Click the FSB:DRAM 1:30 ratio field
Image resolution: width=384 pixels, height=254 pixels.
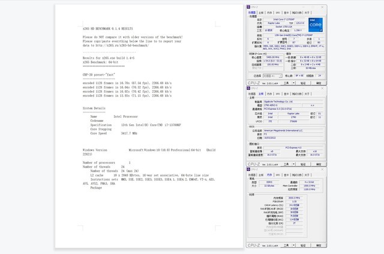[294, 202]
